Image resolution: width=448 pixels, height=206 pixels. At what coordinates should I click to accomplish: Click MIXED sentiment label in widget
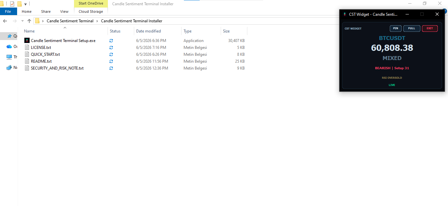(392, 58)
